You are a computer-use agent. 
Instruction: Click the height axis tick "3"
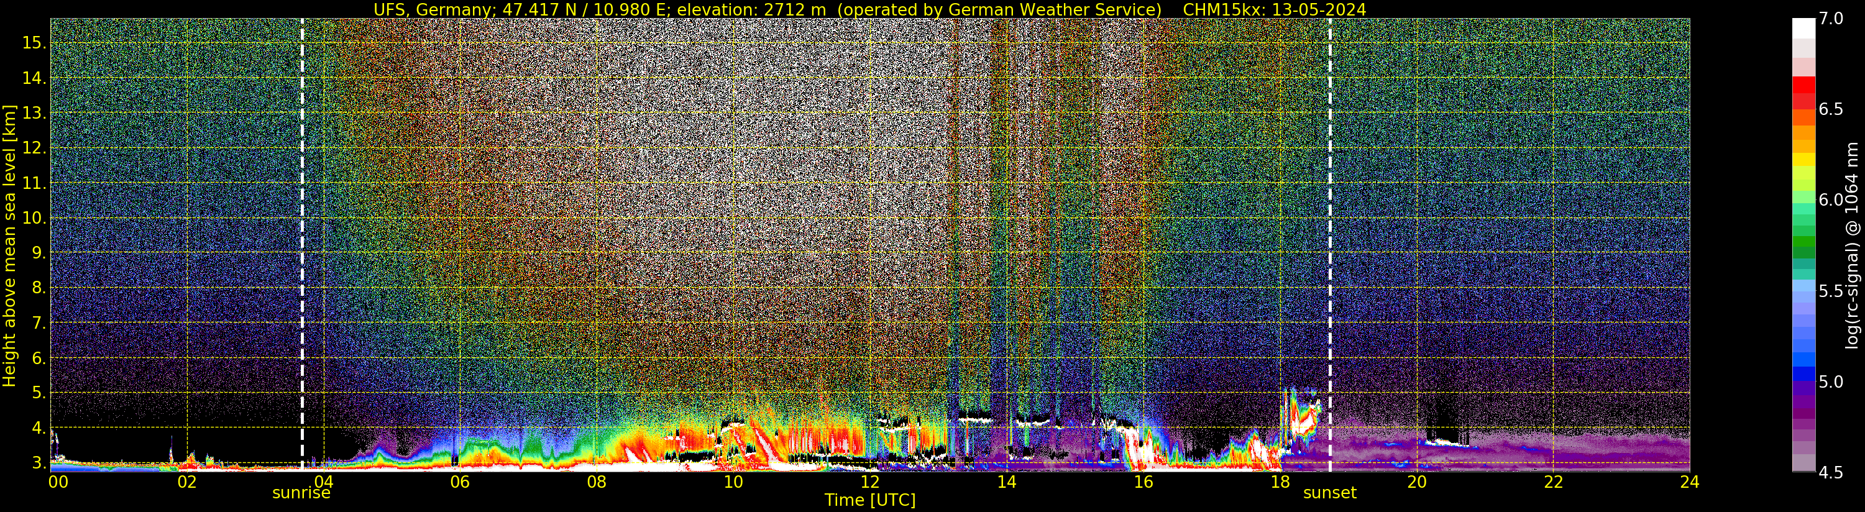pos(39,463)
